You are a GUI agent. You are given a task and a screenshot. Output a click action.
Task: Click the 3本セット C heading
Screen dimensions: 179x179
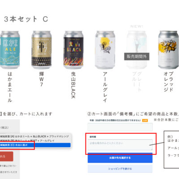click(26, 19)
